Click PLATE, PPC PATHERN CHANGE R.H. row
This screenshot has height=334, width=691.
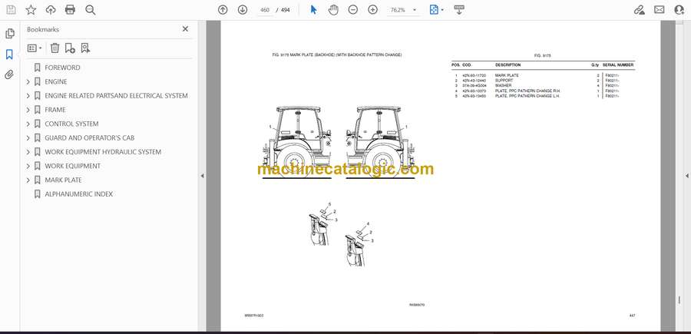point(543,91)
